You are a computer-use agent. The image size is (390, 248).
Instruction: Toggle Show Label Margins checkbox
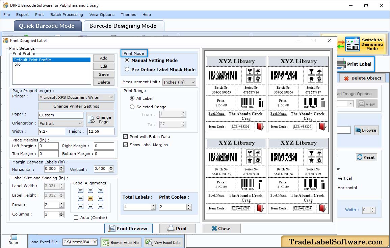[125, 145]
